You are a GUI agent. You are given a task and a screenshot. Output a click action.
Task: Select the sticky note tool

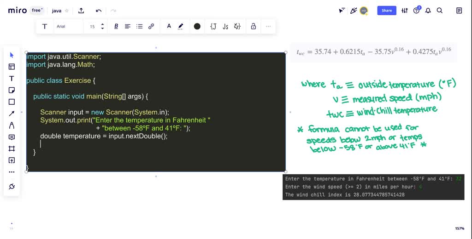pyautogui.click(x=12, y=90)
